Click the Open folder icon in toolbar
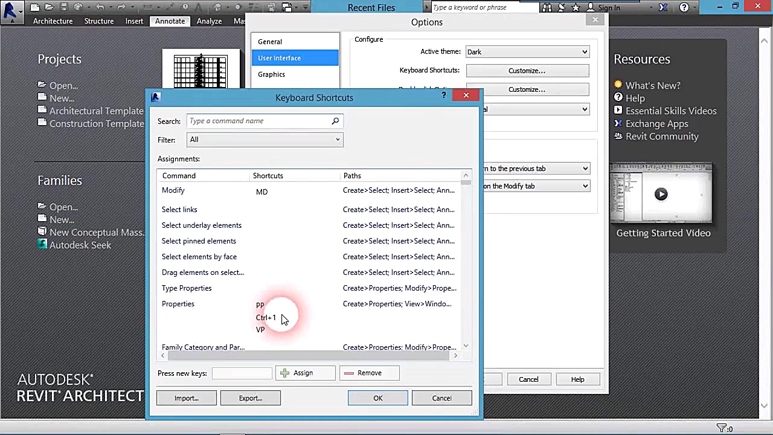The width and height of the screenshot is (773, 435). point(50,8)
